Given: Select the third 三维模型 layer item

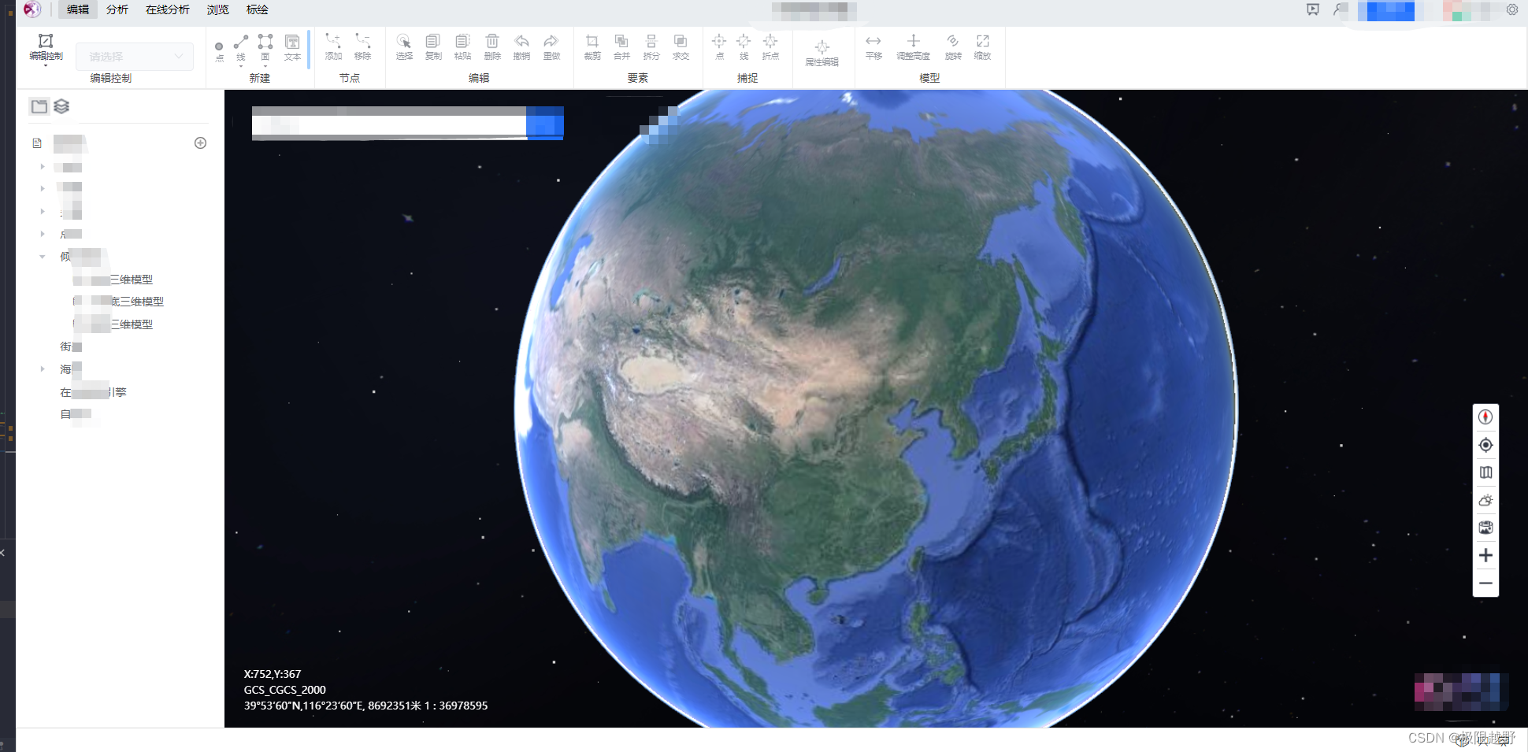Looking at the screenshot, I should pos(113,324).
